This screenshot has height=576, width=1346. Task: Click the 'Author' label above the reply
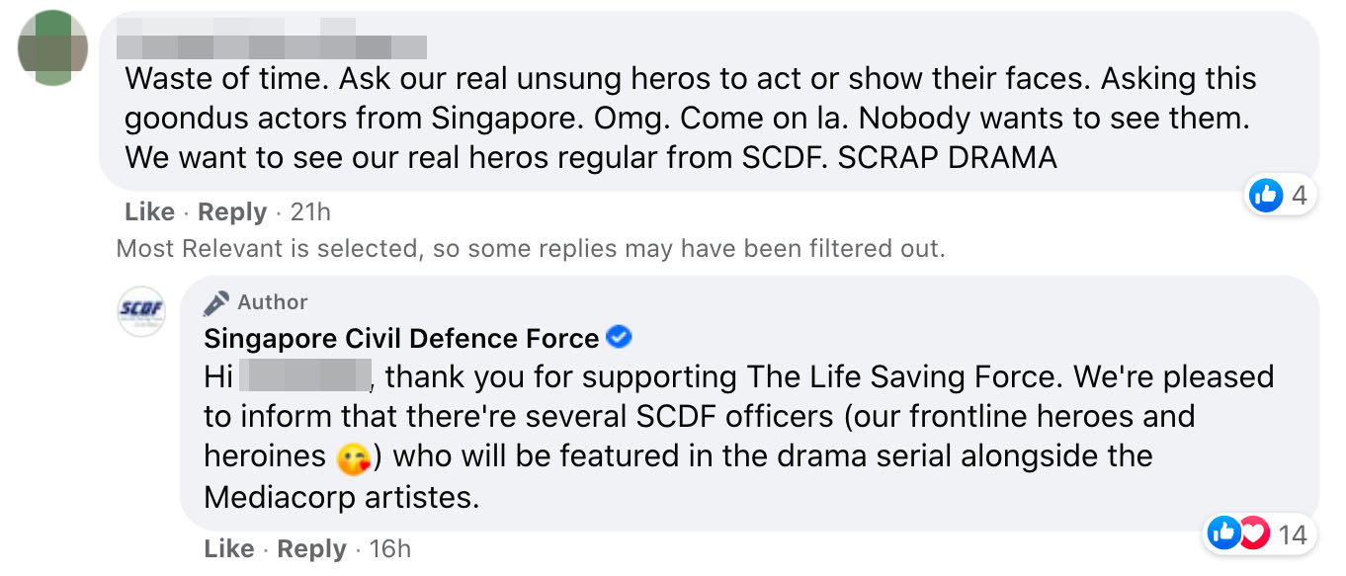pyautogui.click(x=273, y=302)
